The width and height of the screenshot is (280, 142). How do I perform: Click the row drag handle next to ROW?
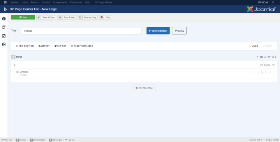[x=13, y=57]
